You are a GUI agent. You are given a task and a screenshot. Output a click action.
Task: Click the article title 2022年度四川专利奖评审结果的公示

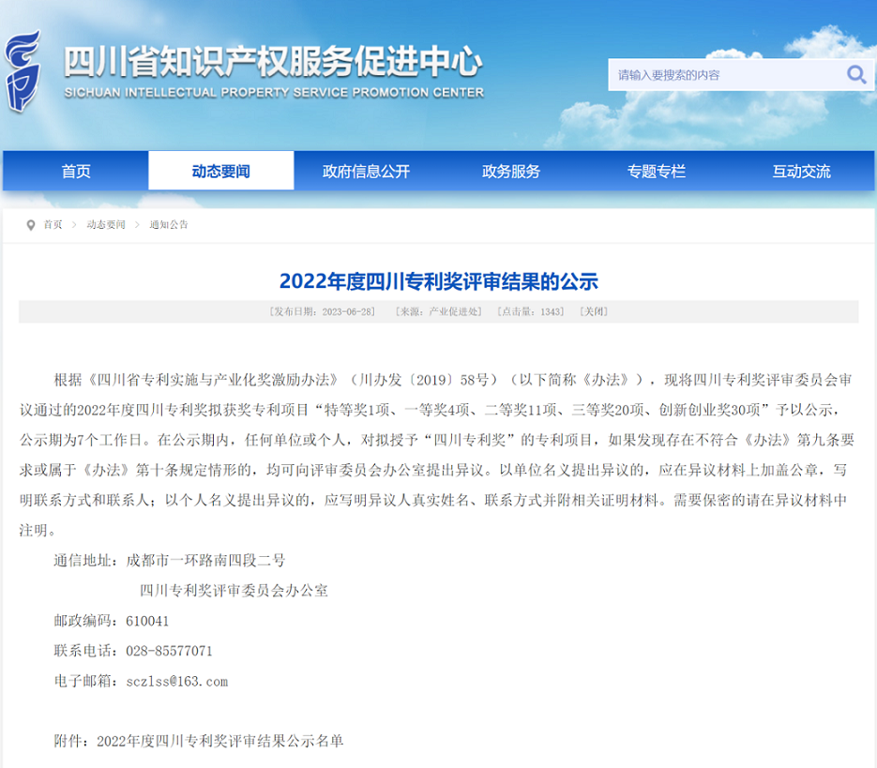point(438,280)
